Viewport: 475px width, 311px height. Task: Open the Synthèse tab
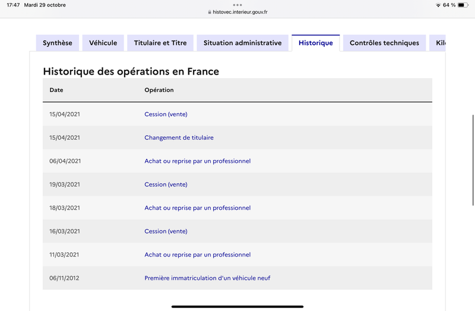pyautogui.click(x=58, y=43)
